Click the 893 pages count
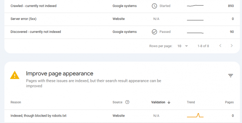The image size is (242, 123). pyautogui.click(x=231, y=6)
